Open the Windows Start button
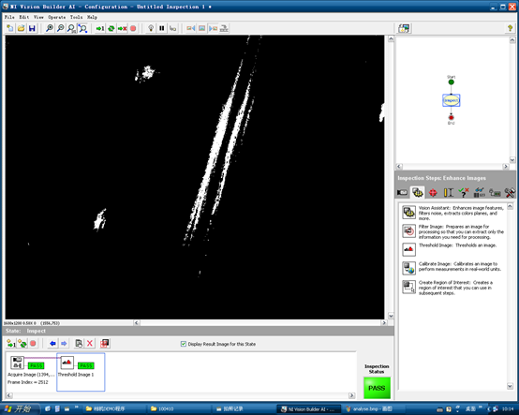 pyautogui.click(x=20, y=409)
